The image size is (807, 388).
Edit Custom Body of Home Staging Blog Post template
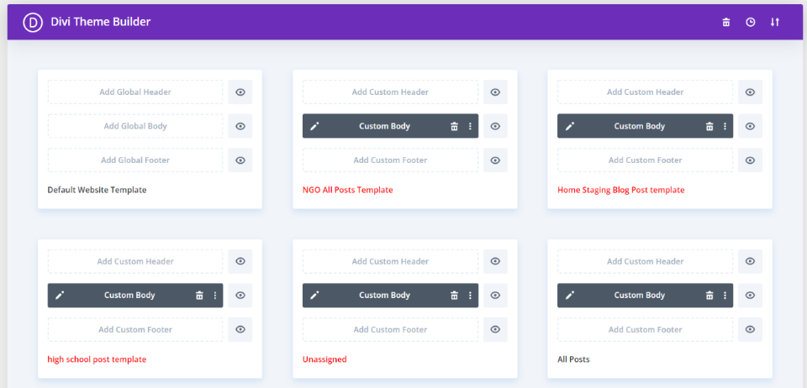pos(569,127)
